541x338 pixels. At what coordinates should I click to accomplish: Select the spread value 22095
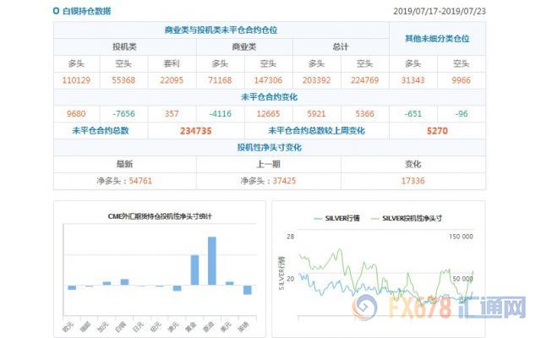coord(172,80)
